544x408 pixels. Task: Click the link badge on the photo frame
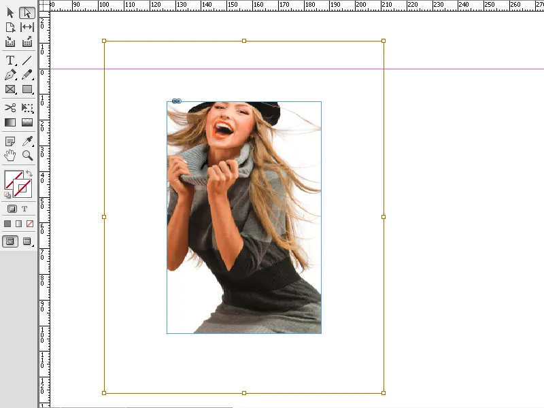[x=176, y=100]
